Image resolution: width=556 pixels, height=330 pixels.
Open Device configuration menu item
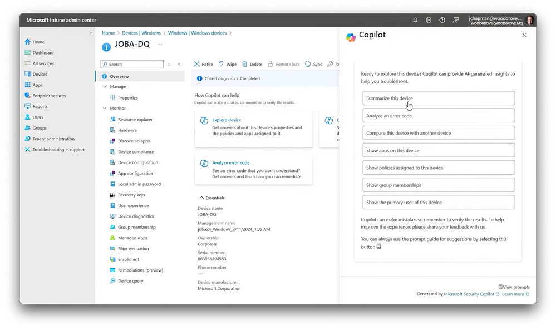[138, 162]
